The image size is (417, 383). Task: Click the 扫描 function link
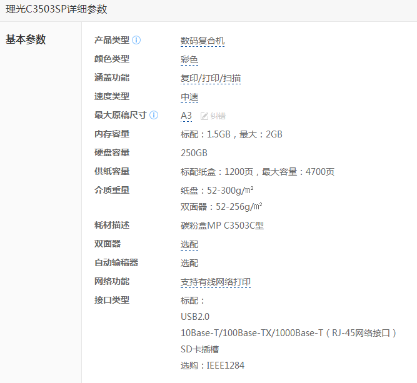(x=232, y=79)
